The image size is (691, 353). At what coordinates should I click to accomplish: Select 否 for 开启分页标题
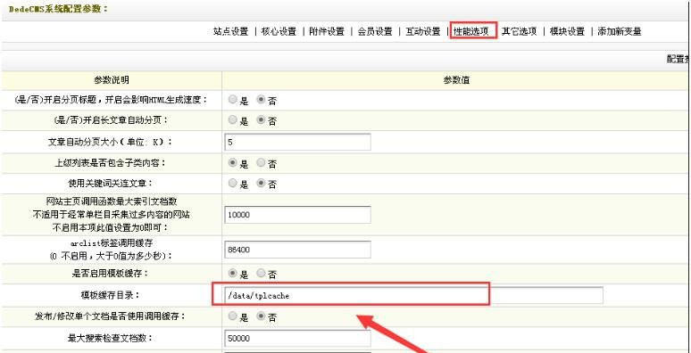coord(261,100)
